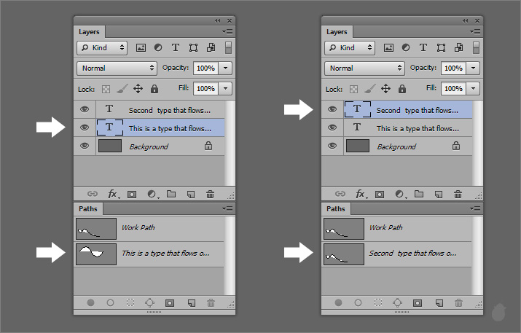
Task: Click load path as selection in left Paths panel
Action: point(130,302)
